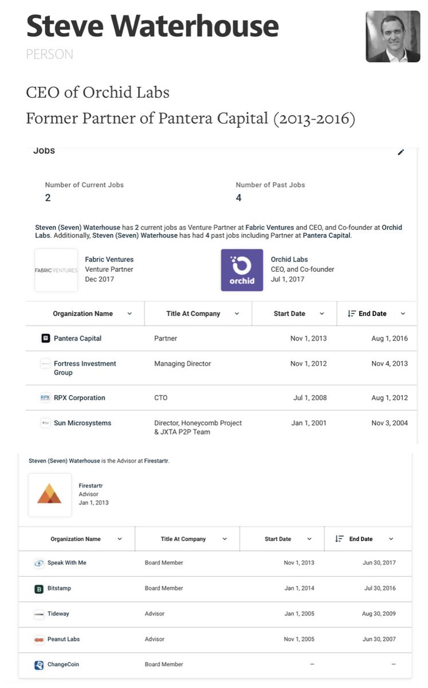Click Tideway row icon
Viewport: 428px width, 688px height.
(x=39, y=614)
